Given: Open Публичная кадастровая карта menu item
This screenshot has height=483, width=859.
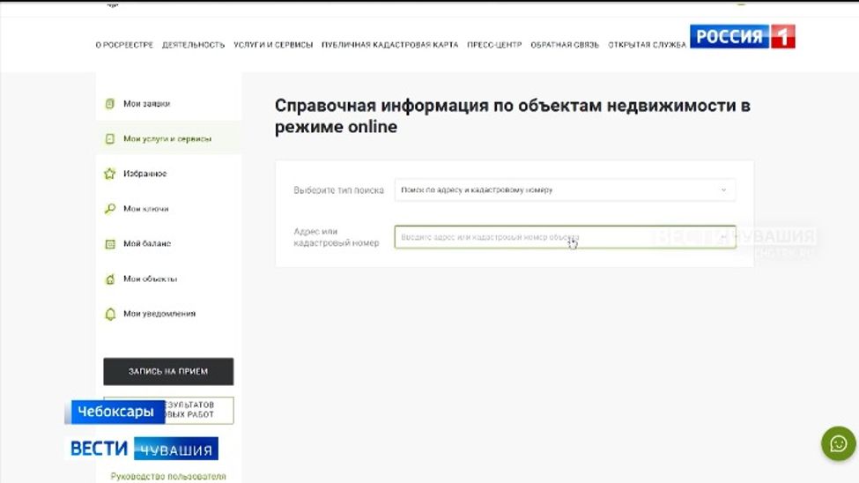Looking at the screenshot, I should [x=389, y=45].
